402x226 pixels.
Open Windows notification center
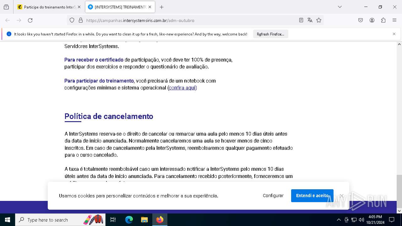pos(392,220)
